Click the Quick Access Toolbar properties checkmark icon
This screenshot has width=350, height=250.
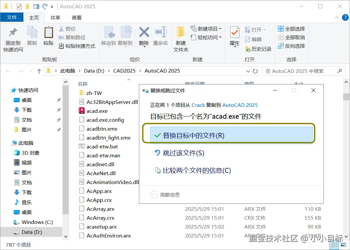(x=19, y=7)
